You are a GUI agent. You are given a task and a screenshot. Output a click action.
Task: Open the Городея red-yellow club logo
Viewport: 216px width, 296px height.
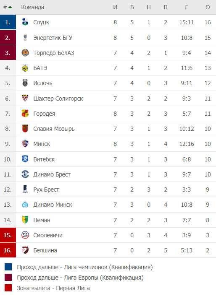pyautogui.click(x=25, y=114)
